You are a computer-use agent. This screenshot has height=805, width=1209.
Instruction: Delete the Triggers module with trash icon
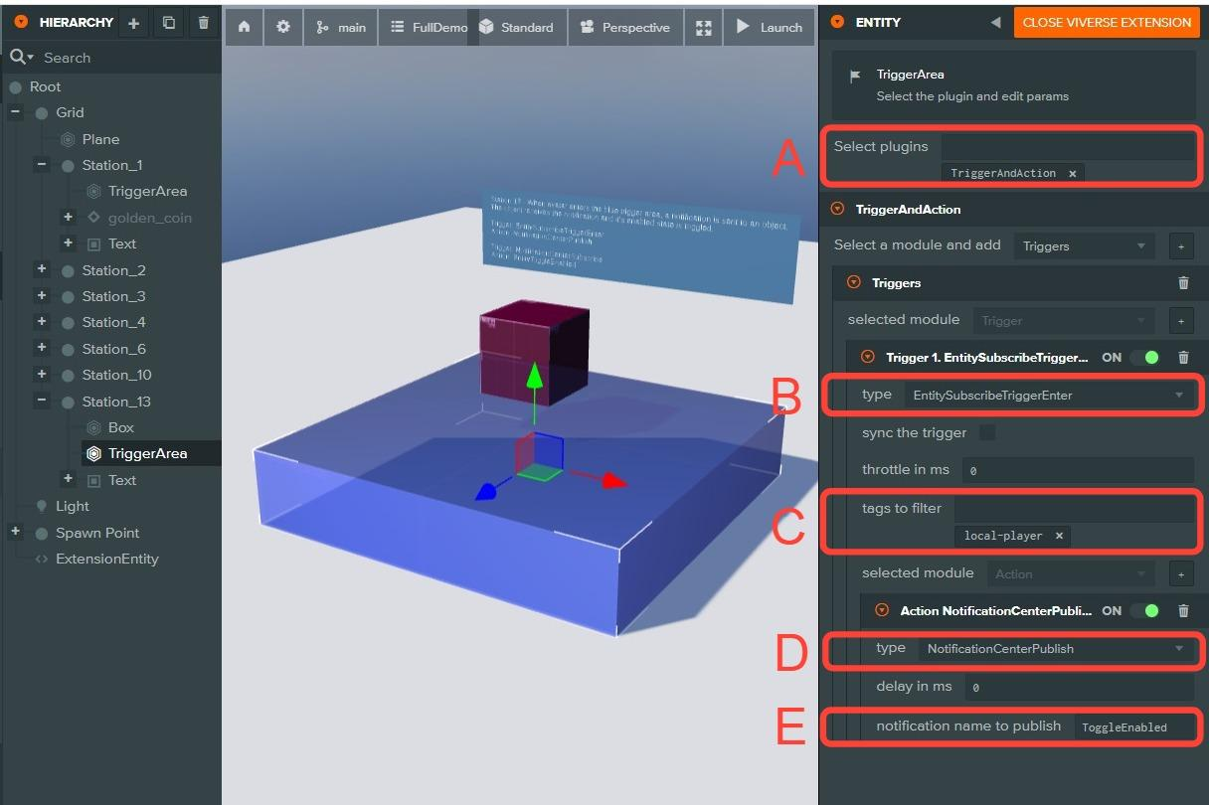(1183, 283)
